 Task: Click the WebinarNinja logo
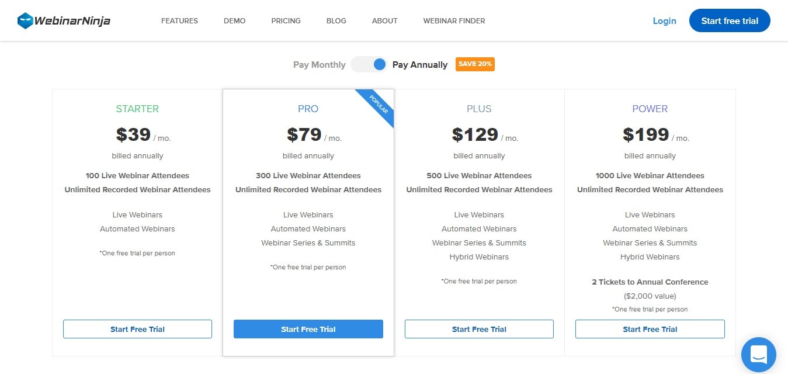tap(64, 21)
